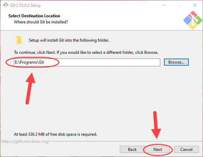Close the Git Setup window

tap(195, 5)
